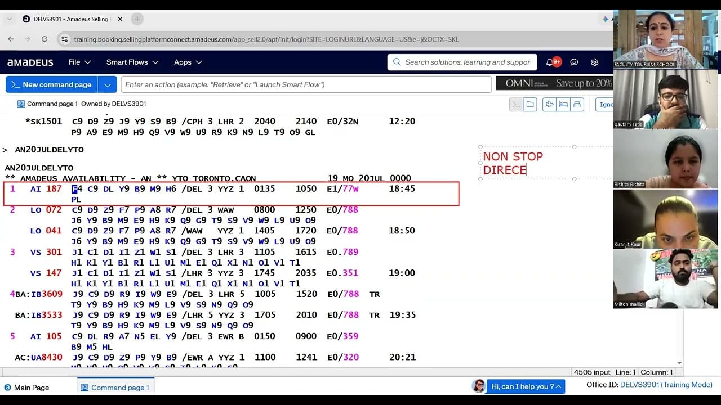Click aircraft type 320 on UA8430
721x405 pixels.
click(x=350, y=357)
